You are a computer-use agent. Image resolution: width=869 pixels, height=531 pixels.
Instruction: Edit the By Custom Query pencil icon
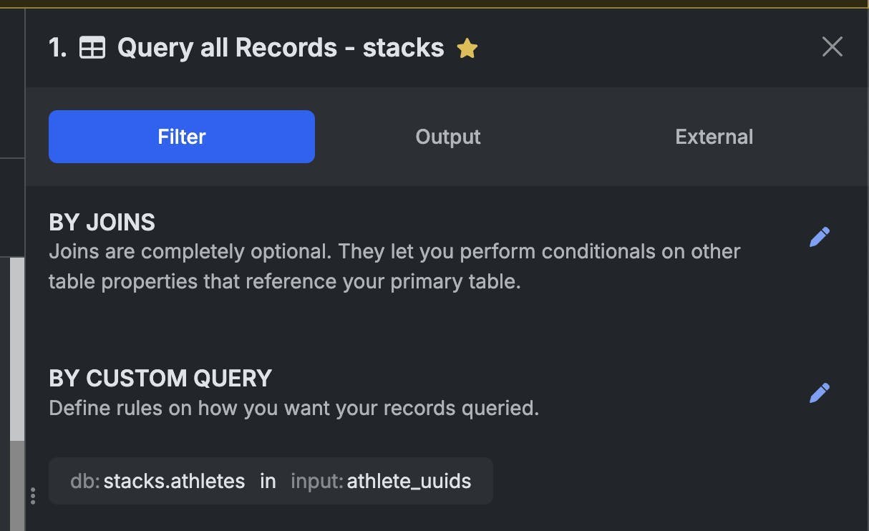820,392
